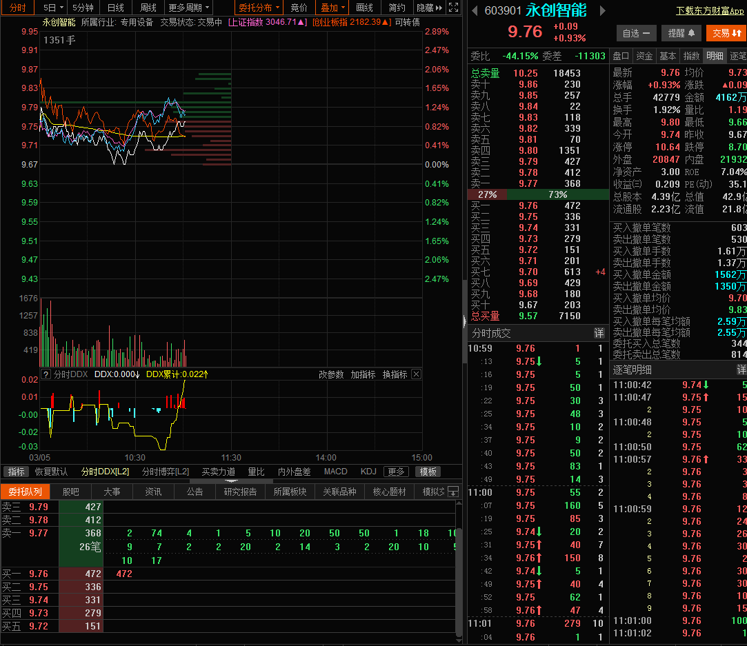Click 换指标 to change the indicator
The height and width of the screenshot is (646, 747).
coord(395,374)
